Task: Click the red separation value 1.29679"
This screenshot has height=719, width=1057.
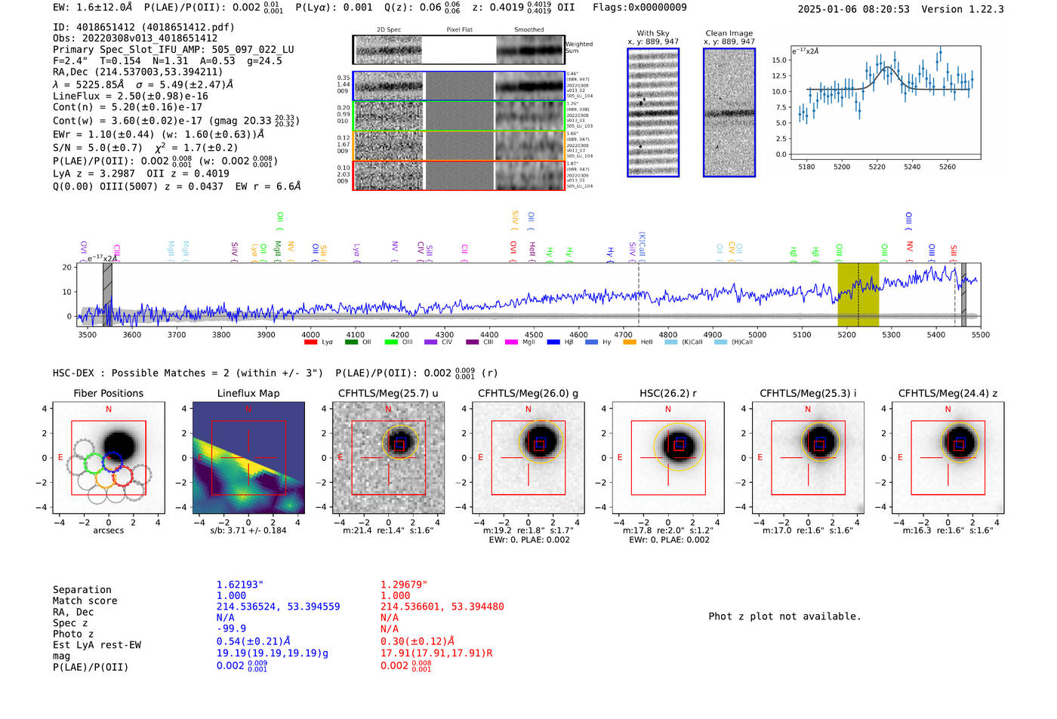Action: [x=404, y=585]
